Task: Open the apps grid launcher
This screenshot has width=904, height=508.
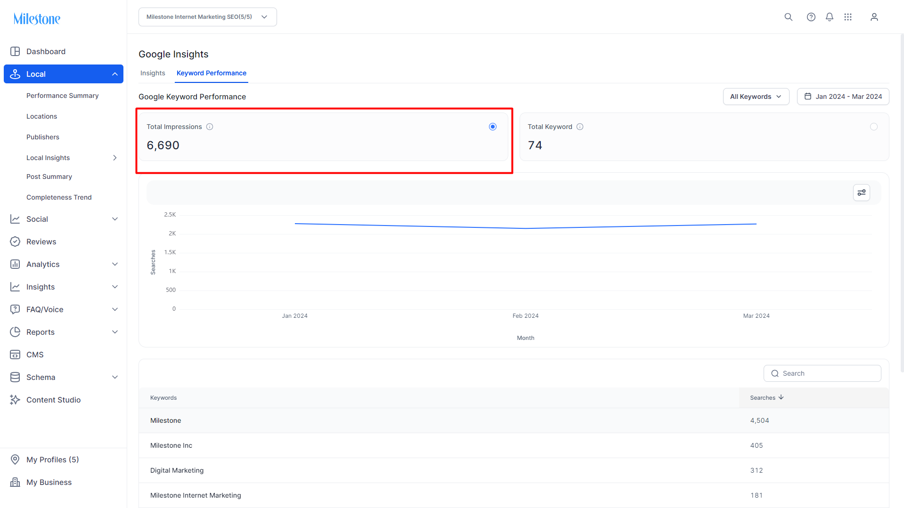Action: 848,17
